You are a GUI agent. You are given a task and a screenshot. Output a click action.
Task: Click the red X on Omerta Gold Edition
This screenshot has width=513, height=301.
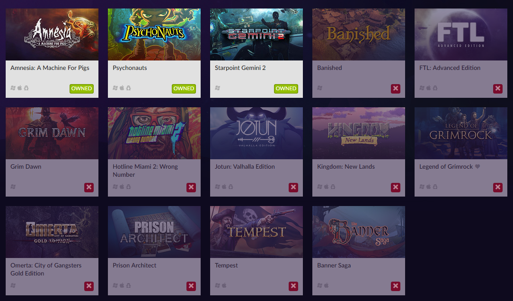89,286
